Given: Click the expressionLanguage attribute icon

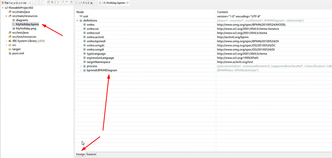Looking at the screenshot, I should tap(85, 58).
